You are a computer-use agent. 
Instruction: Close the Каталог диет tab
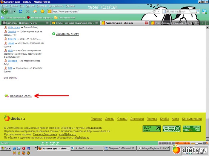coord(146,23)
